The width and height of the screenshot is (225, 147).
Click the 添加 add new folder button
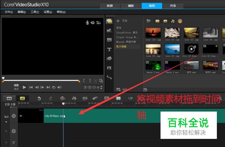tap(122, 21)
